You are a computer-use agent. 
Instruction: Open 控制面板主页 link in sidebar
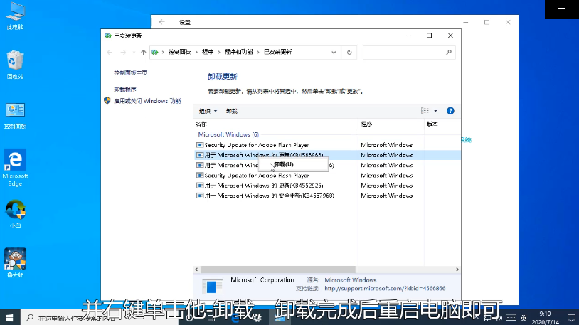(x=130, y=73)
